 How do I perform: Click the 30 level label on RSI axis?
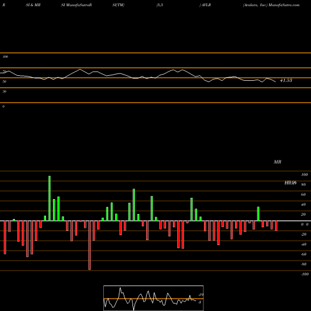click(x=4, y=91)
